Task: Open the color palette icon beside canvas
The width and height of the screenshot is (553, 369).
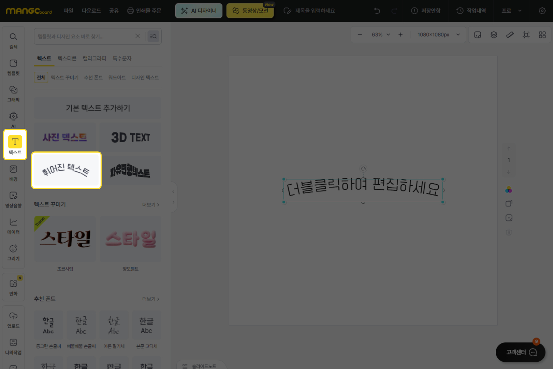Action: pos(509,190)
